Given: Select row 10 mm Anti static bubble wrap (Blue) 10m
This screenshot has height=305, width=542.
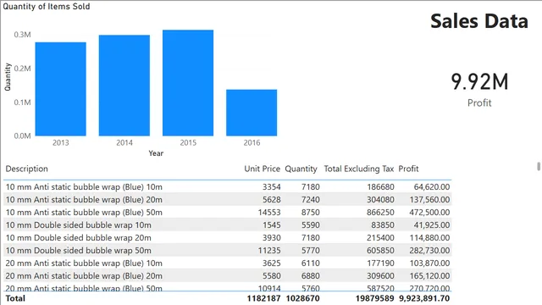Looking at the screenshot, I should pyautogui.click(x=228, y=187).
